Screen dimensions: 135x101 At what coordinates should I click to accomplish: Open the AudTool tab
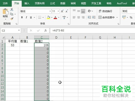pos(122,4)
